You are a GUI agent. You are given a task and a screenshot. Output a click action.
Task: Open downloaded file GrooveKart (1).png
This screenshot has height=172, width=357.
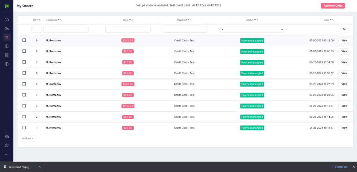coord(19,167)
